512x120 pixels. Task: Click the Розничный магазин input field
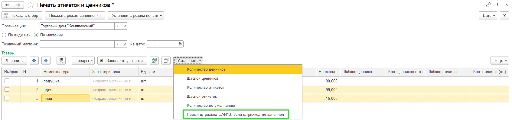click(77, 44)
